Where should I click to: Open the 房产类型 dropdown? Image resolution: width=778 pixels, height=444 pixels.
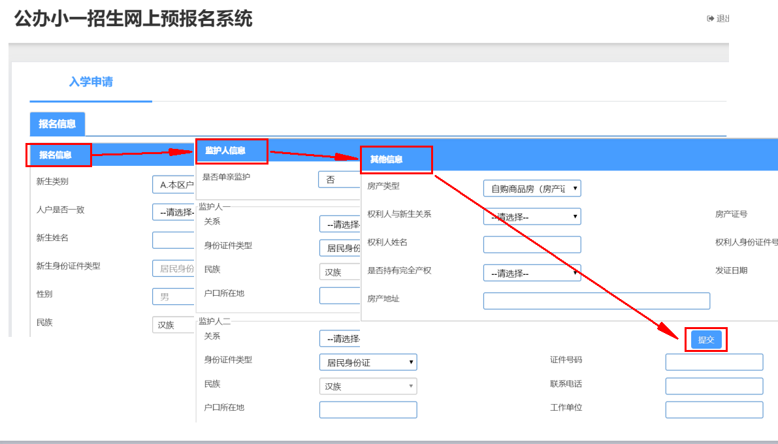point(532,189)
